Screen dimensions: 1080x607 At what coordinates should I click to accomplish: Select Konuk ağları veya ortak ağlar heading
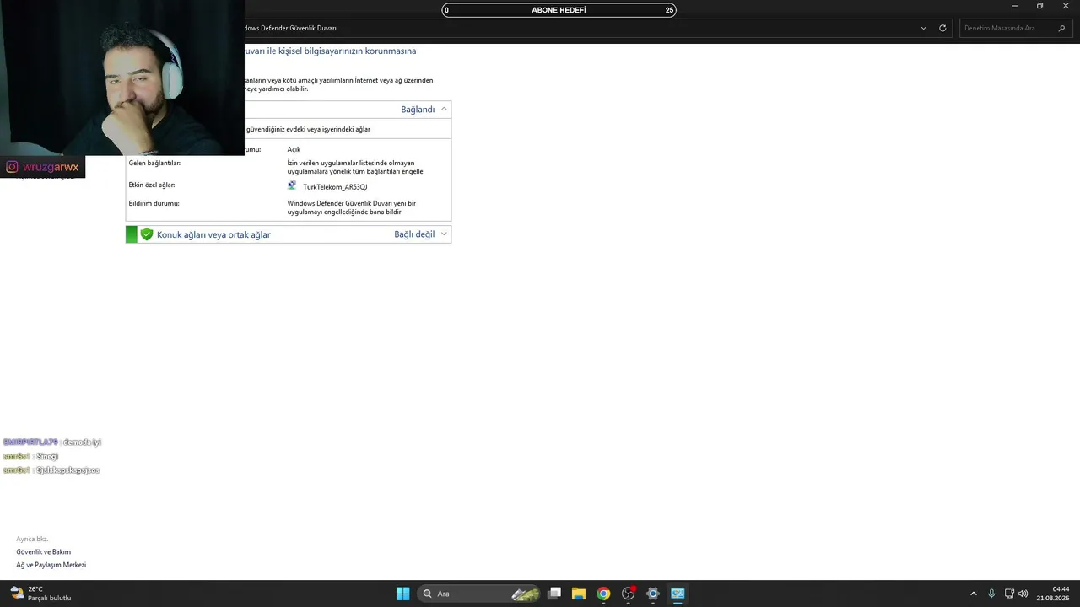tap(213, 234)
